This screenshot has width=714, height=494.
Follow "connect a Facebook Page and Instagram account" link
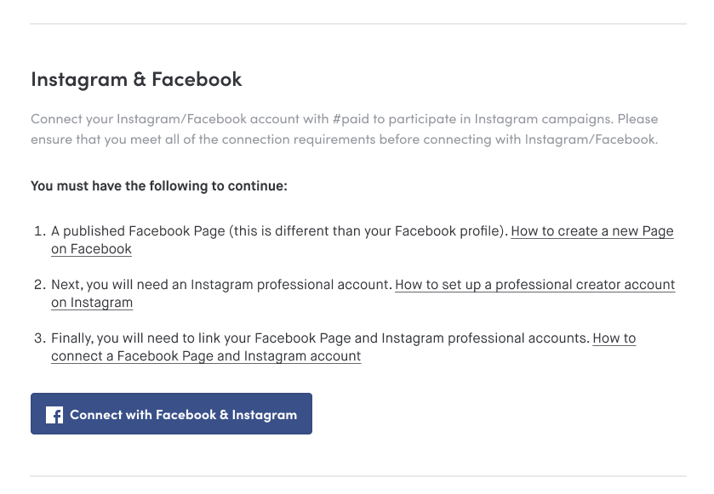click(206, 356)
